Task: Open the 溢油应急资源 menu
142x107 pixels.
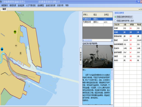Action: tap(50, 6)
